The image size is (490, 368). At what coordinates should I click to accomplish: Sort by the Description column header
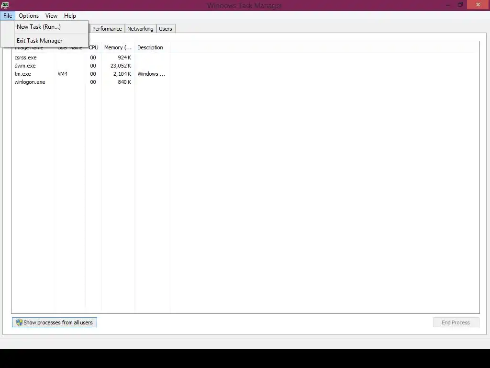152,47
